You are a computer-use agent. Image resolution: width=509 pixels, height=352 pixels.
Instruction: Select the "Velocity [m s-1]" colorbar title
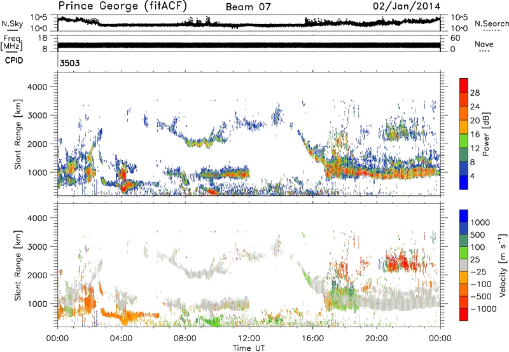(x=503, y=265)
